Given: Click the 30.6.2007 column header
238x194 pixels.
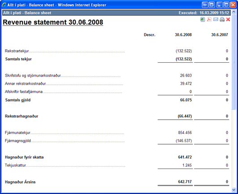Looking at the screenshot, I should (x=220, y=35).
